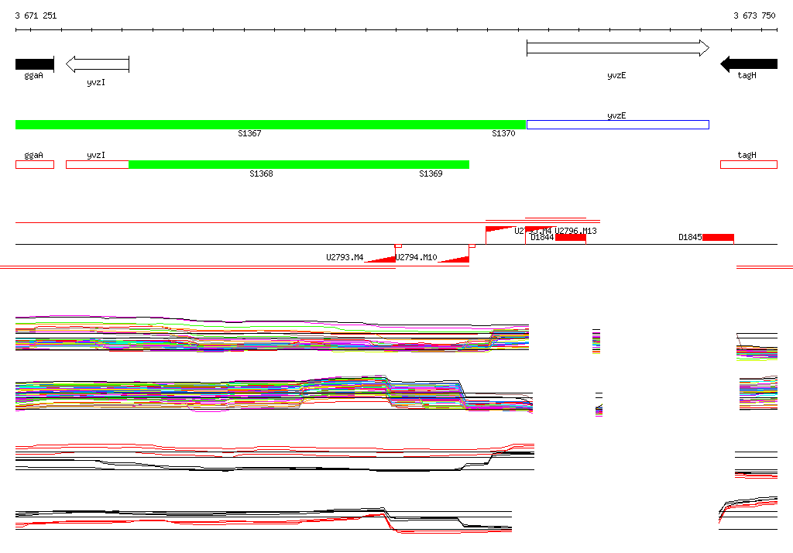This screenshot has height=553, width=793.
Task: Click the S1369 segment label
Action: coord(431,173)
